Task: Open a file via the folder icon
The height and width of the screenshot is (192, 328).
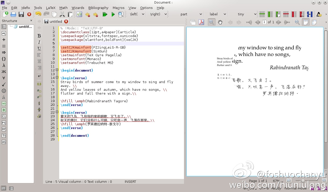Action: tap(13, 14)
